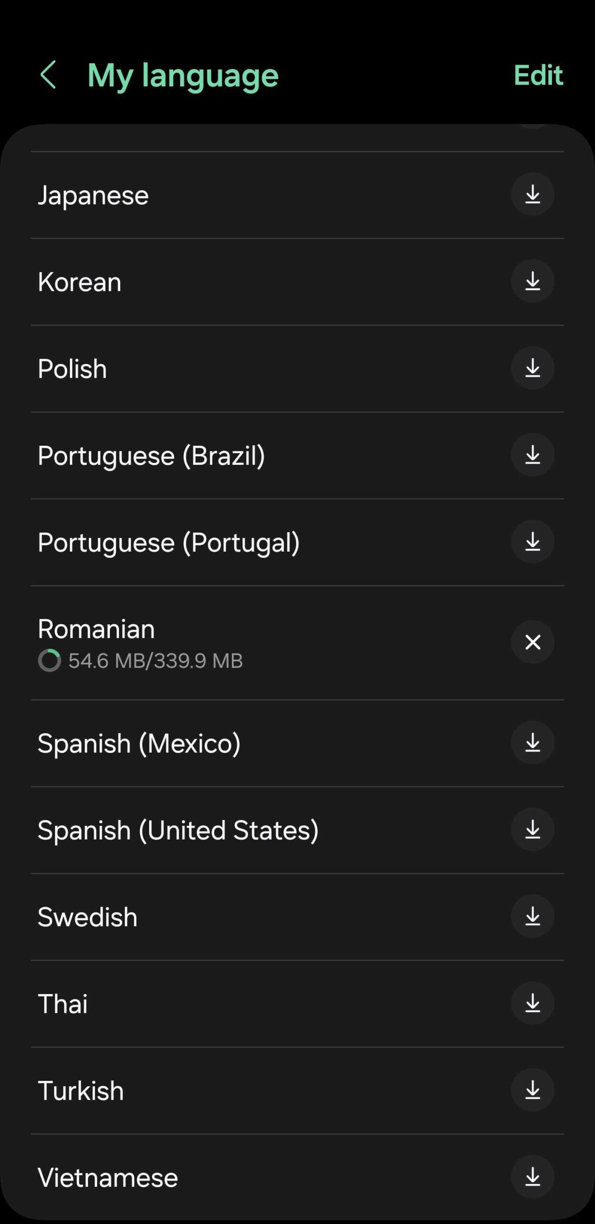Image resolution: width=595 pixels, height=1224 pixels.
Task: Download the Turkish language pack
Action: click(x=532, y=1090)
